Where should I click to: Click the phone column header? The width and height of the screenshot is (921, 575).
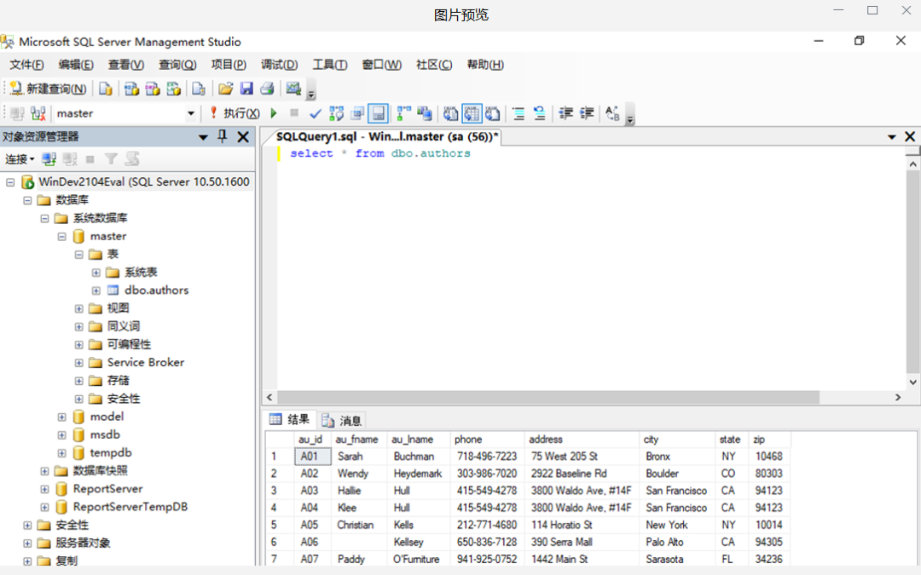486,440
